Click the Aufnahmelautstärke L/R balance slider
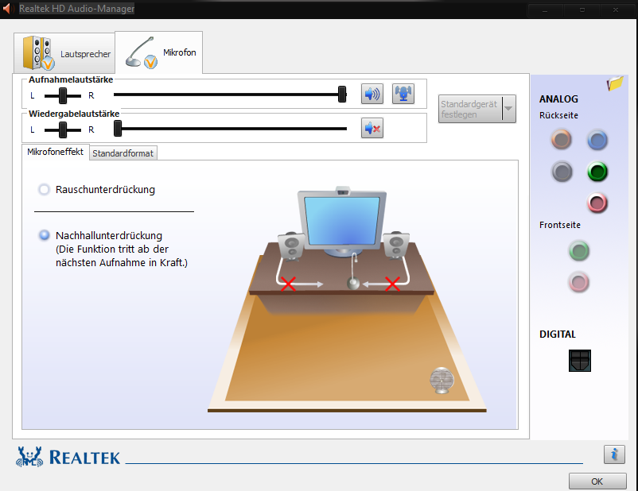 (x=63, y=95)
